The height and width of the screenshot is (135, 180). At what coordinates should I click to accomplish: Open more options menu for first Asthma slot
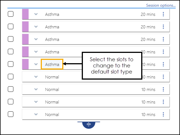pos(163,14)
